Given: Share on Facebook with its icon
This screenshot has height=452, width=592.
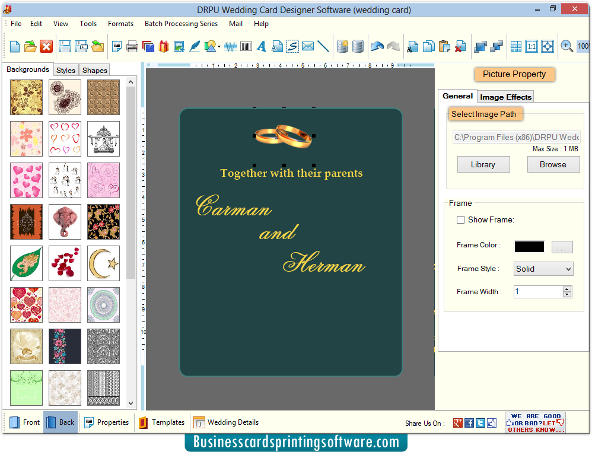Looking at the screenshot, I should coord(469,423).
